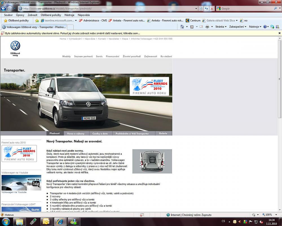This screenshot has width=282, height=226.
Task: Open Outlook mail icon in taskbar
Action: 46,222
